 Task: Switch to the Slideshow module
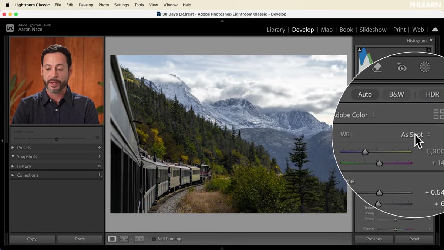tap(373, 30)
